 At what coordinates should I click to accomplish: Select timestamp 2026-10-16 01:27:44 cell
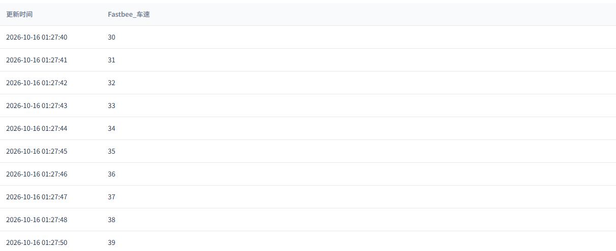[x=37, y=128]
